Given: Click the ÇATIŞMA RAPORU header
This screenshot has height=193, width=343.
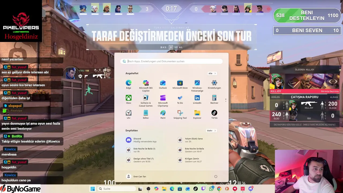Looking at the screenshot, I should coord(305,97).
